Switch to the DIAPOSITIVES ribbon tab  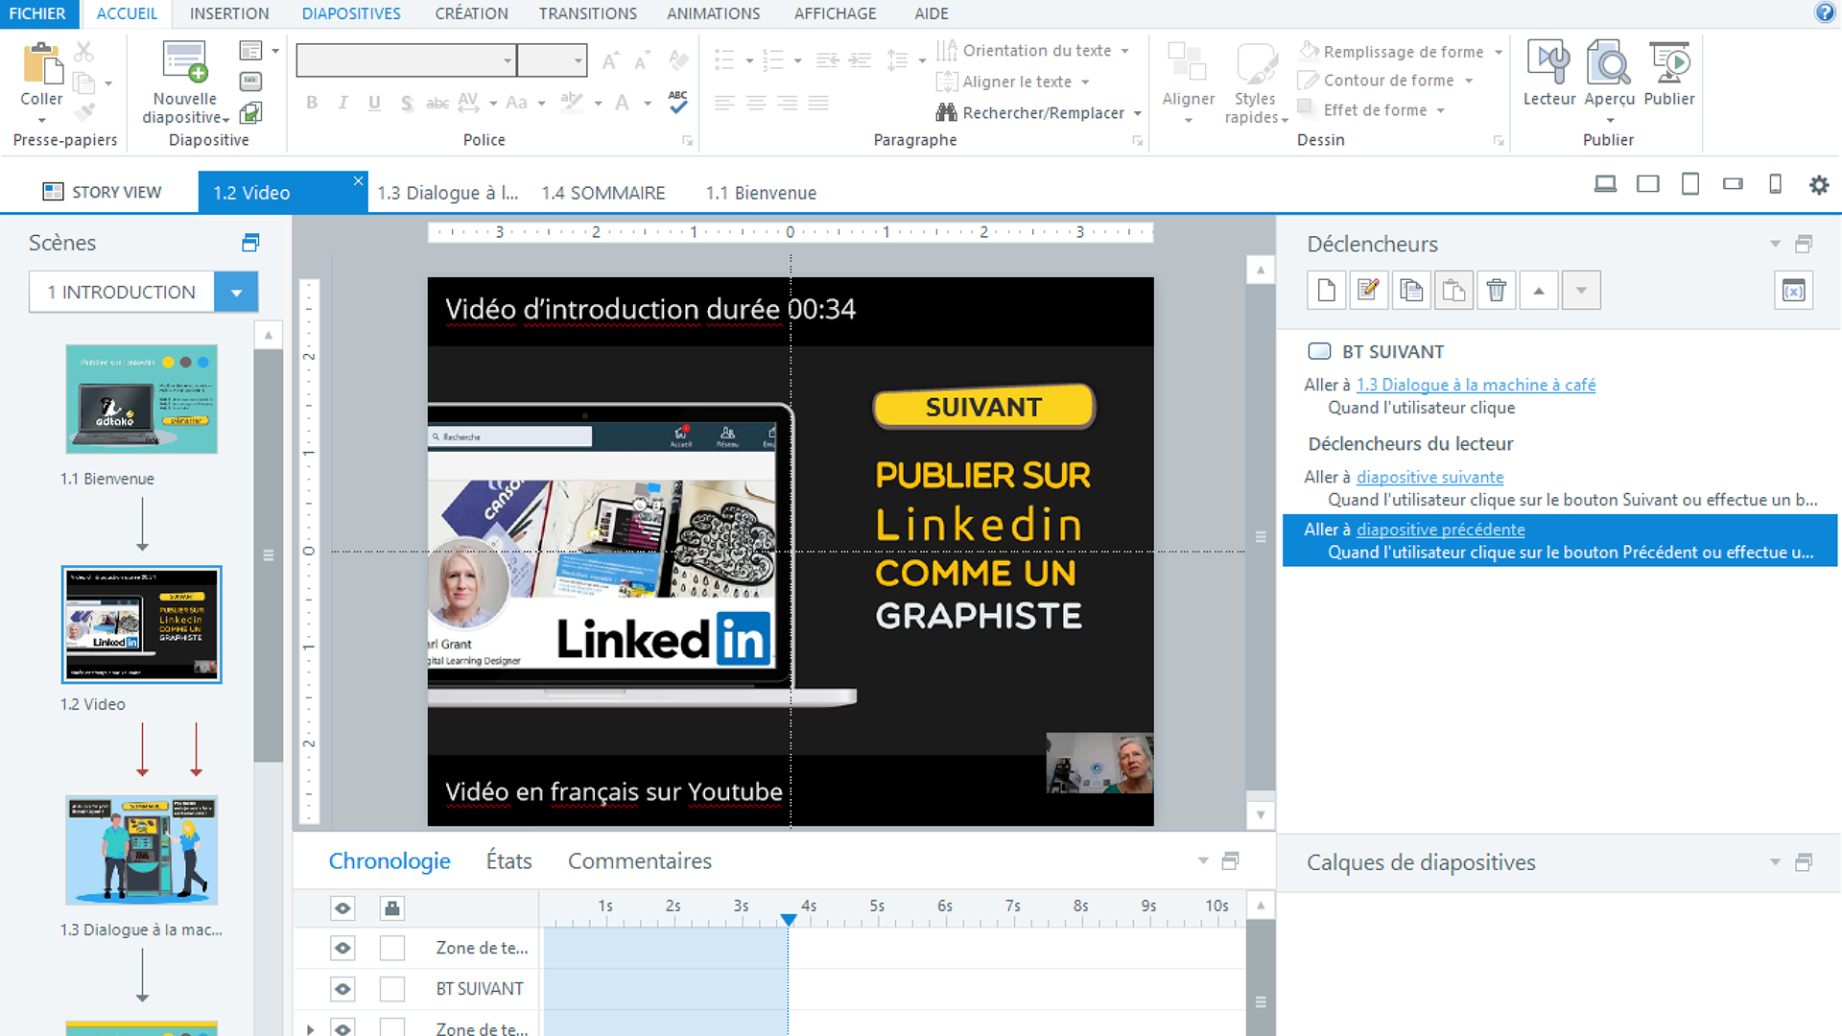(351, 13)
